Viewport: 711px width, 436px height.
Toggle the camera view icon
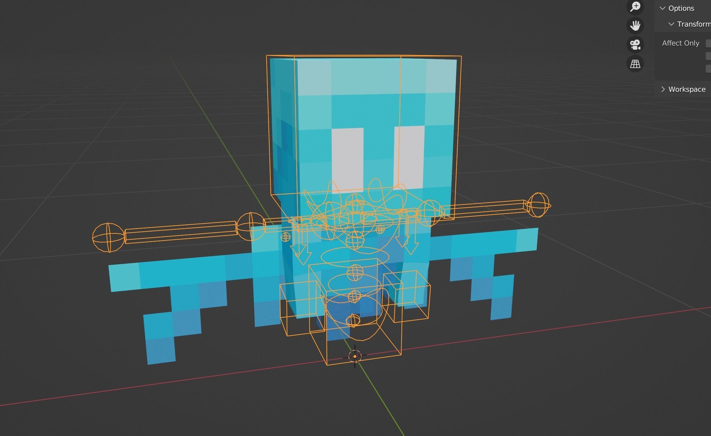click(635, 45)
